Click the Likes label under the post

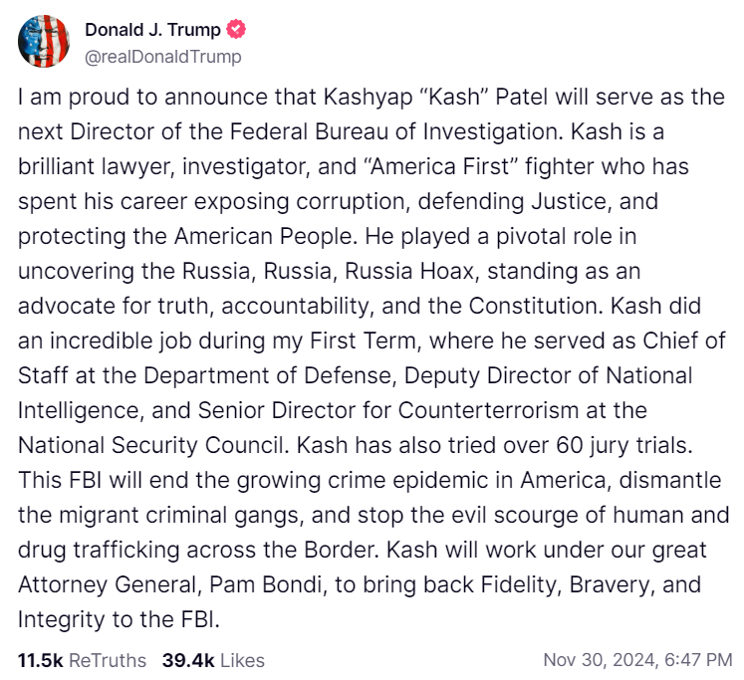[241, 660]
